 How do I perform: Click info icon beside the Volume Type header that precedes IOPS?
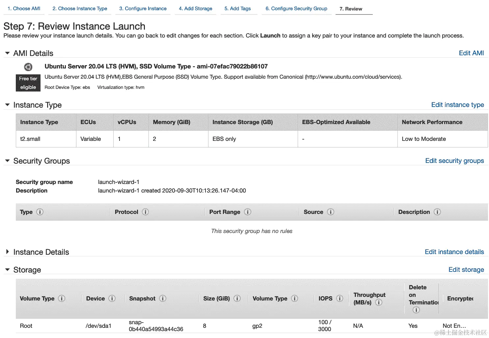[x=295, y=299]
